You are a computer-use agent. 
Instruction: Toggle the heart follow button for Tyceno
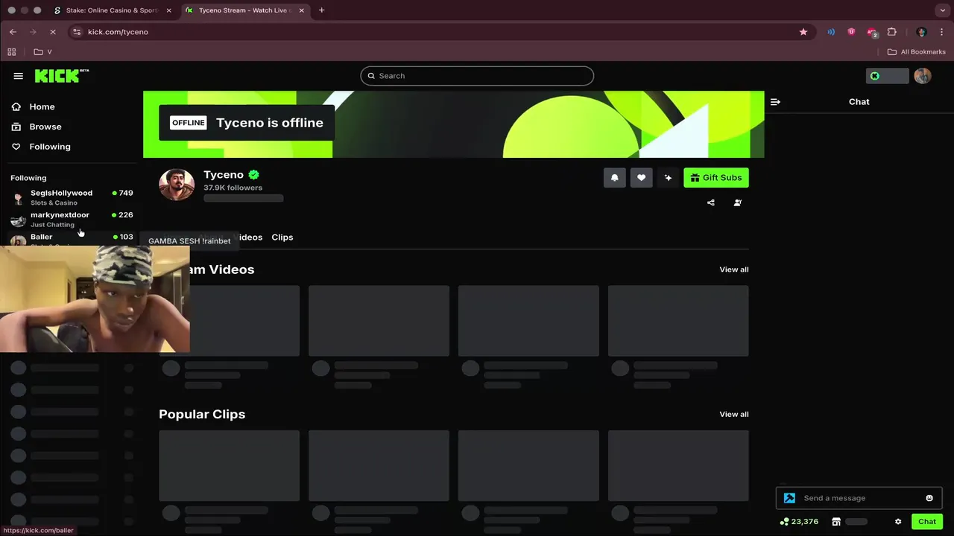point(641,178)
